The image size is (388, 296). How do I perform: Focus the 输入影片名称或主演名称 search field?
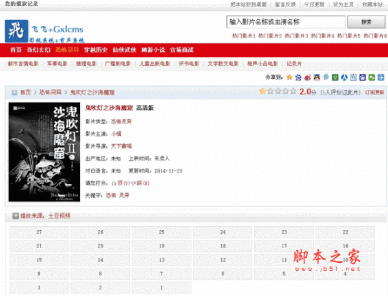[x=286, y=22]
